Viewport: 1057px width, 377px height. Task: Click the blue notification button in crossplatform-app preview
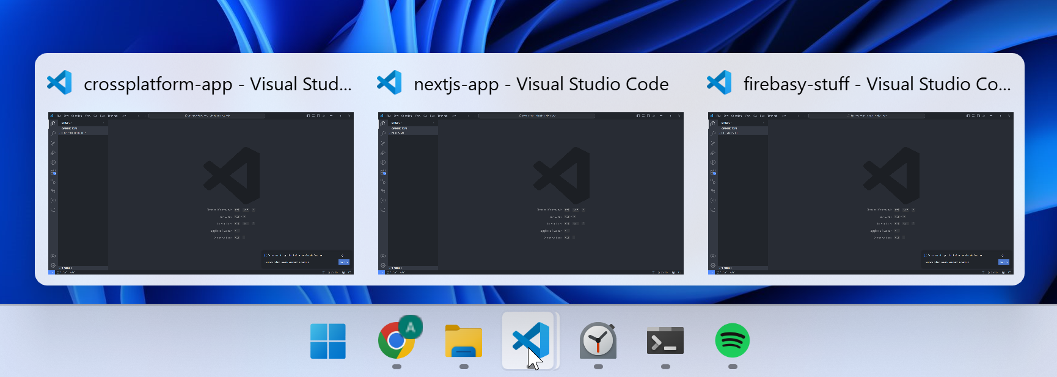(343, 262)
